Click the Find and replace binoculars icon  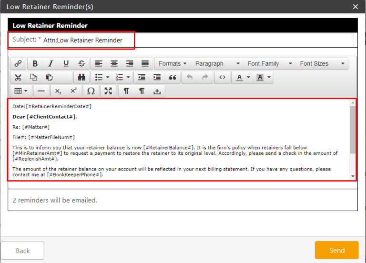click(x=81, y=77)
